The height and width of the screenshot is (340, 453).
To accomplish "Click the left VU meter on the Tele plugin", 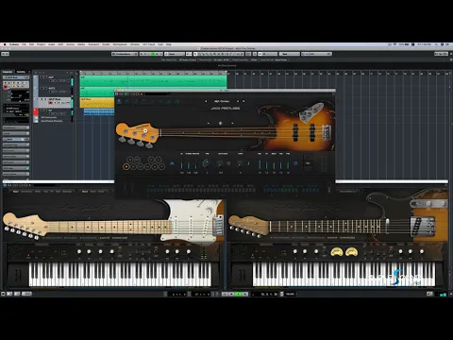I will click(x=337, y=251).
